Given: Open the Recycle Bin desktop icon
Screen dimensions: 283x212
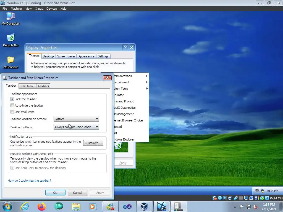Looking at the screenshot, I should tap(11, 40).
